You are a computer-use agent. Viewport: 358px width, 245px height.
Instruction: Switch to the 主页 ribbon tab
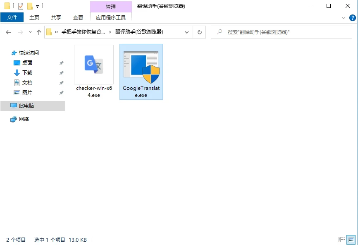pyautogui.click(x=34, y=18)
